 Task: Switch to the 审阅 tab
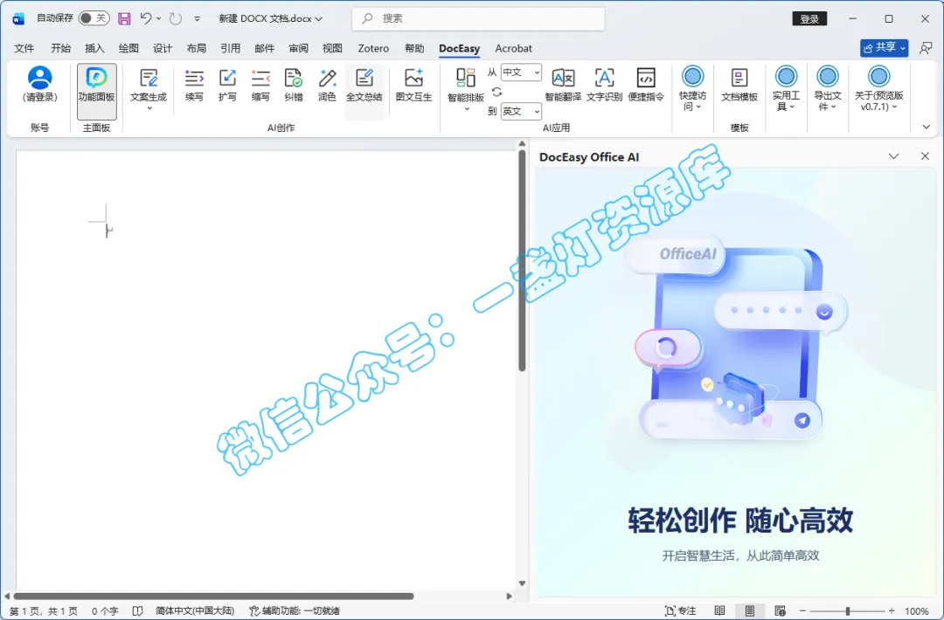tap(298, 48)
